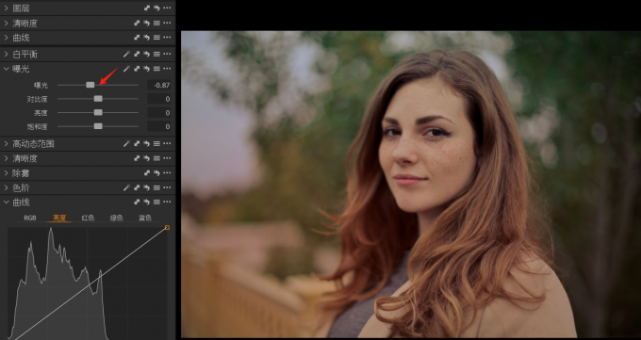This screenshot has height=340, width=641.
Task: Expand the 白平衡 panel
Action: point(7,54)
